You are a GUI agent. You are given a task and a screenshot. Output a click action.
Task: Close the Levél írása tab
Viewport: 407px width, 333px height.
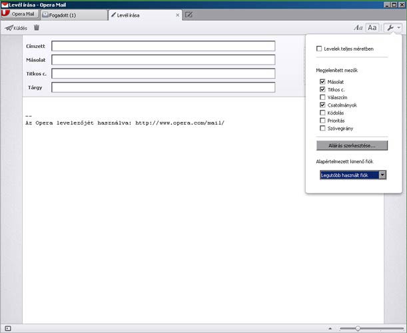(x=177, y=14)
